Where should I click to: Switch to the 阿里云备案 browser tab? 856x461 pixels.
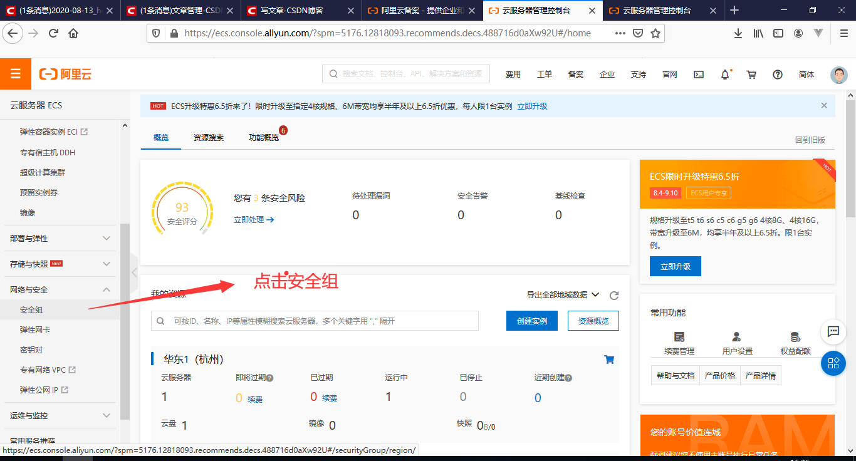tap(422, 10)
